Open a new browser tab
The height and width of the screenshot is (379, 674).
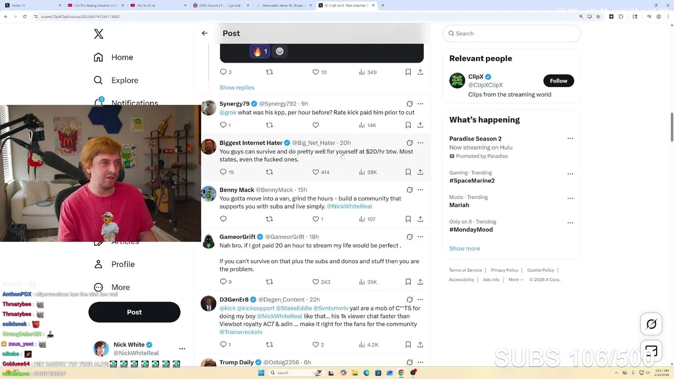tap(382, 5)
